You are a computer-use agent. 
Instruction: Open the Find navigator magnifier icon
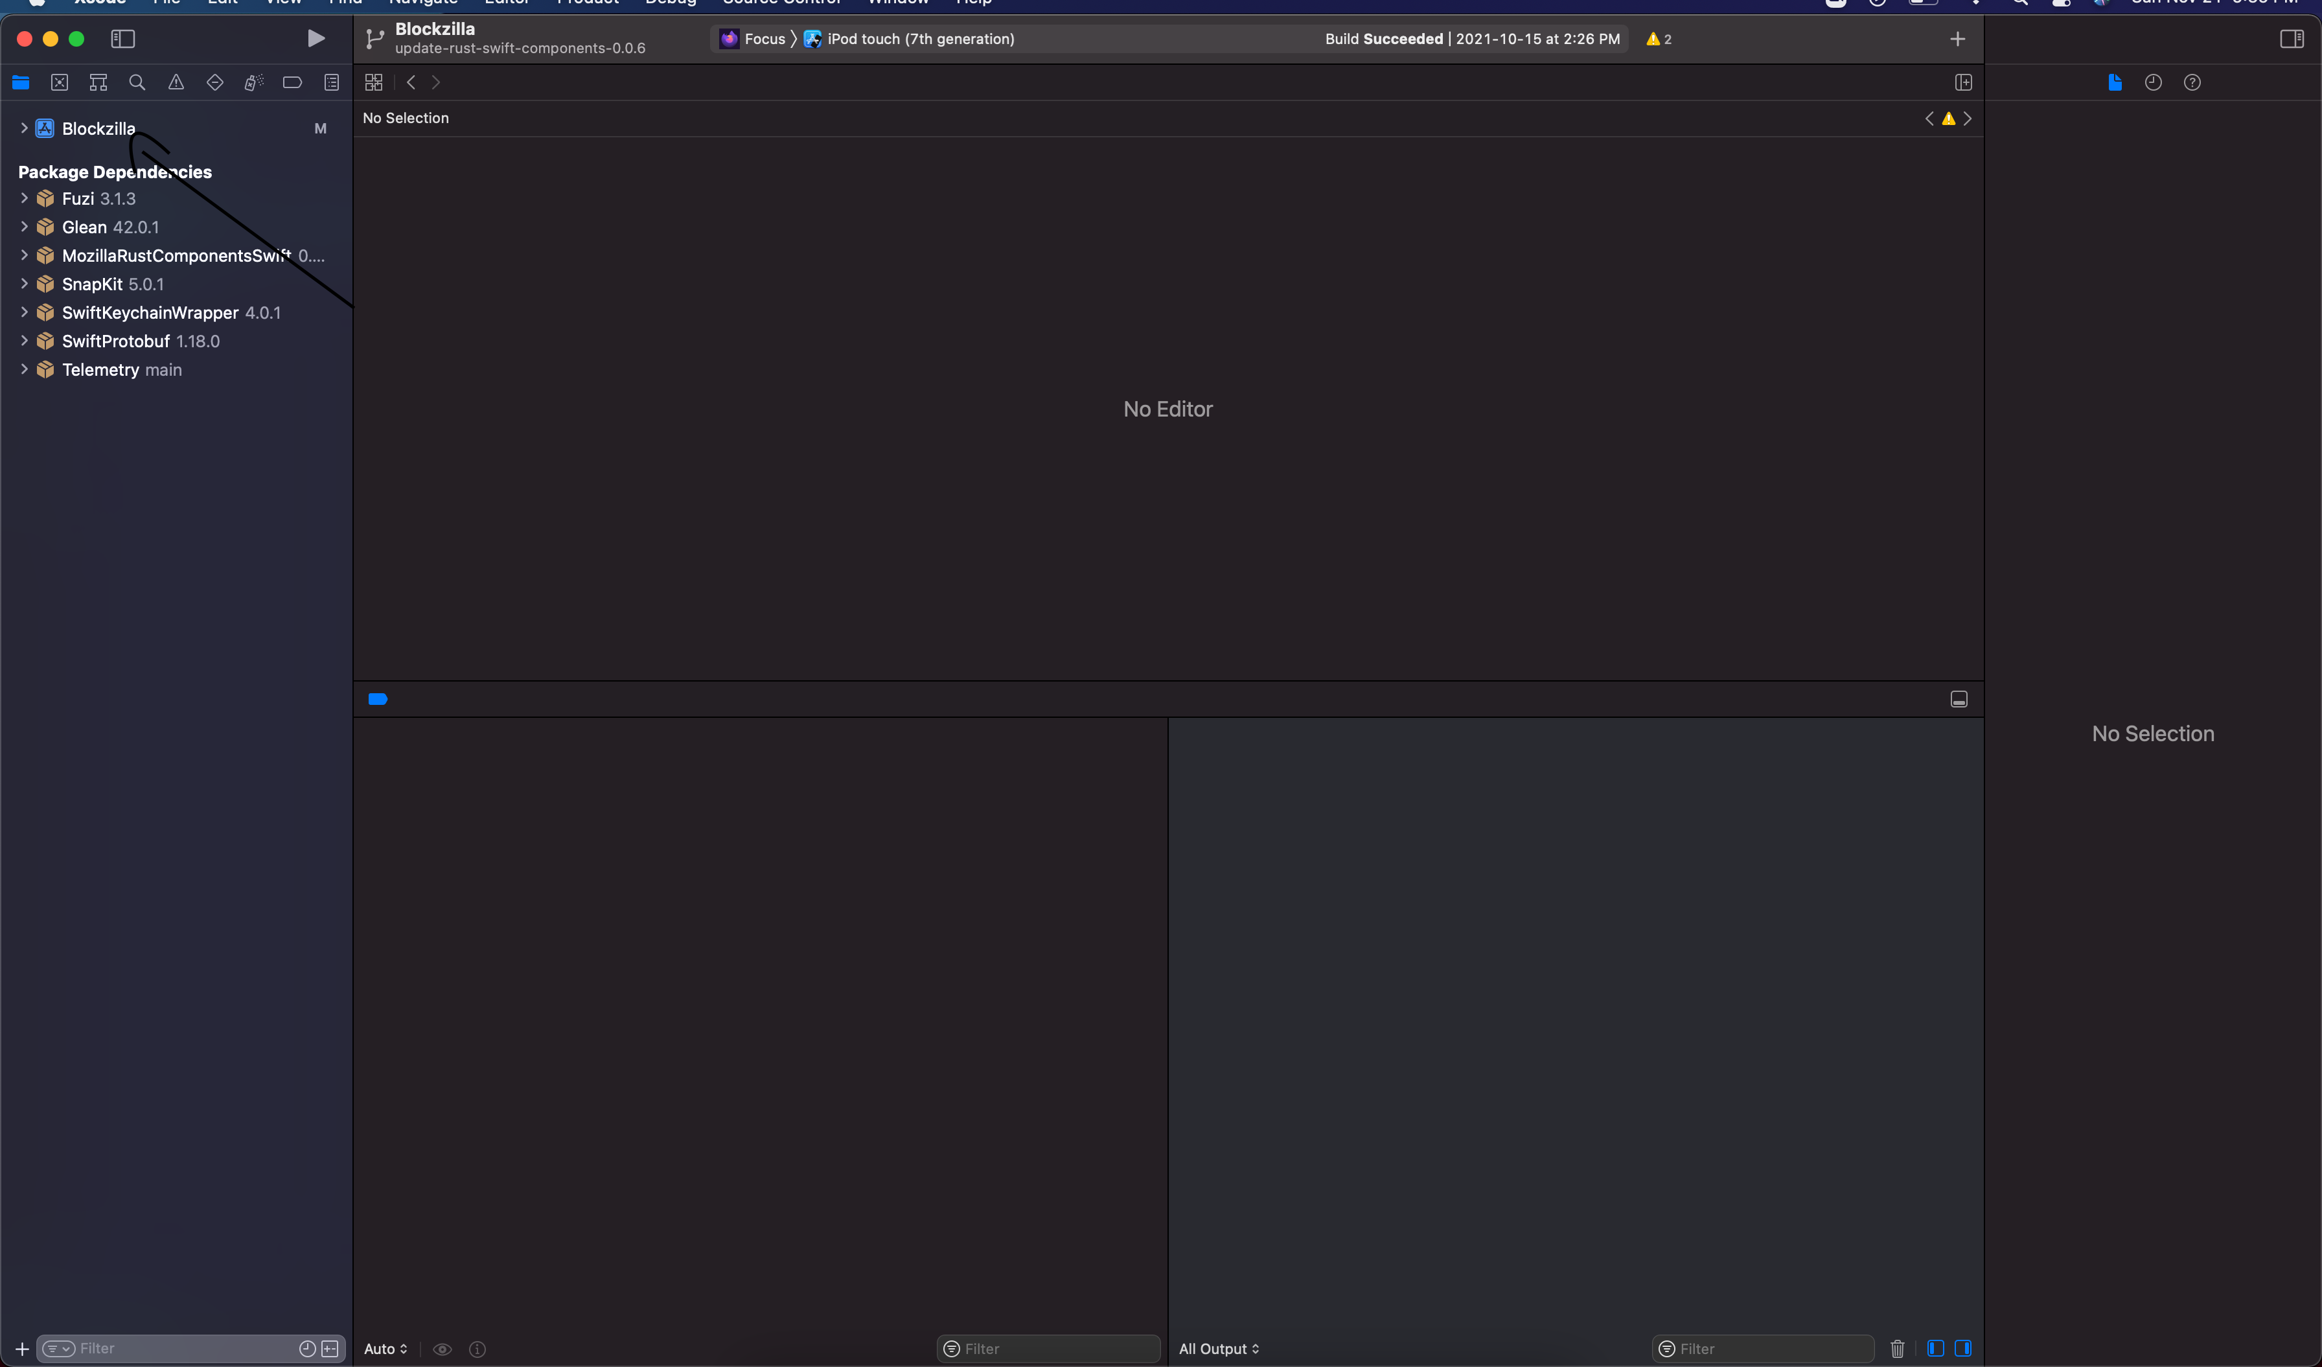[137, 83]
